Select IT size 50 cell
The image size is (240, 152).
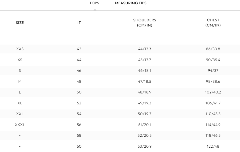pos(79,92)
